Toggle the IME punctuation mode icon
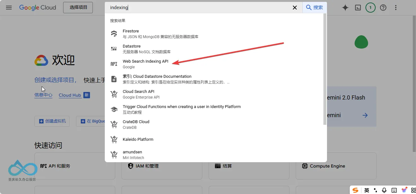Image resolution: width=416 pixels, height=194 pixels. [375, 190]
